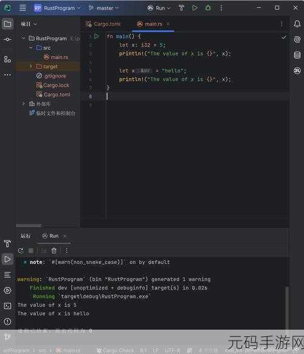Image resolution: width=304 pixels, height=354 pixels.
Task: Open the Run configuration dropdown
Action: coord(159,8)
